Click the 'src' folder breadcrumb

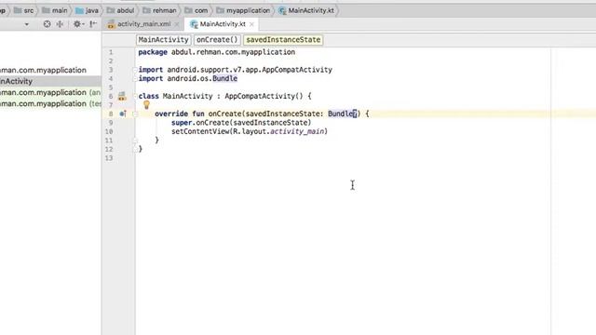[x=23, y=10]
